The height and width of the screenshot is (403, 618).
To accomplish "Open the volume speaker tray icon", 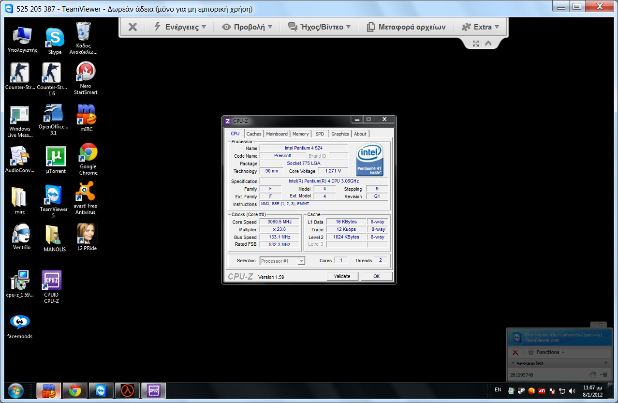I will pyautogui.click(x=573, y=390).
